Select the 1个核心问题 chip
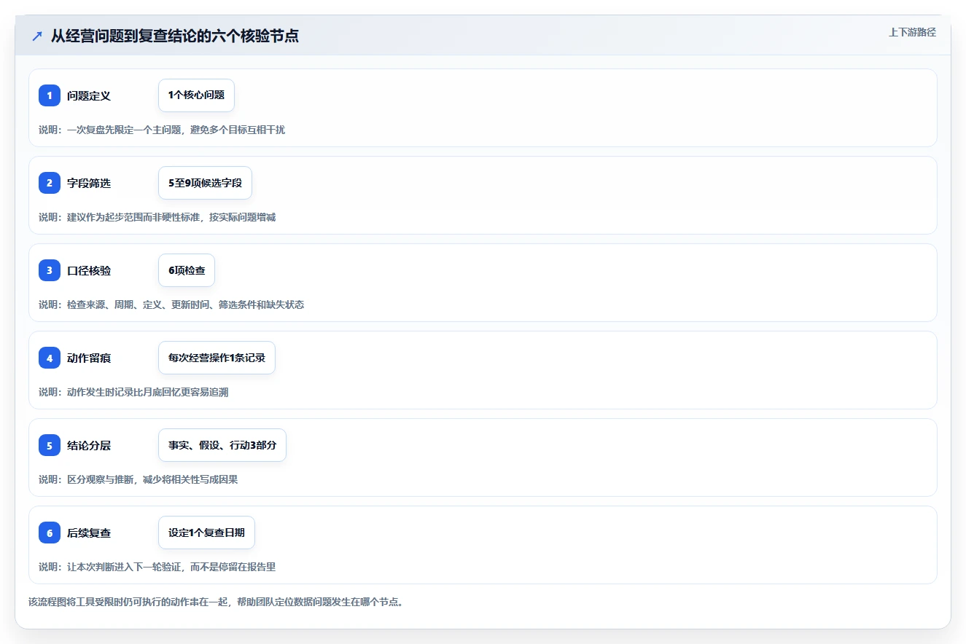This screenshot has width=966, height=644. pos(196,95)
